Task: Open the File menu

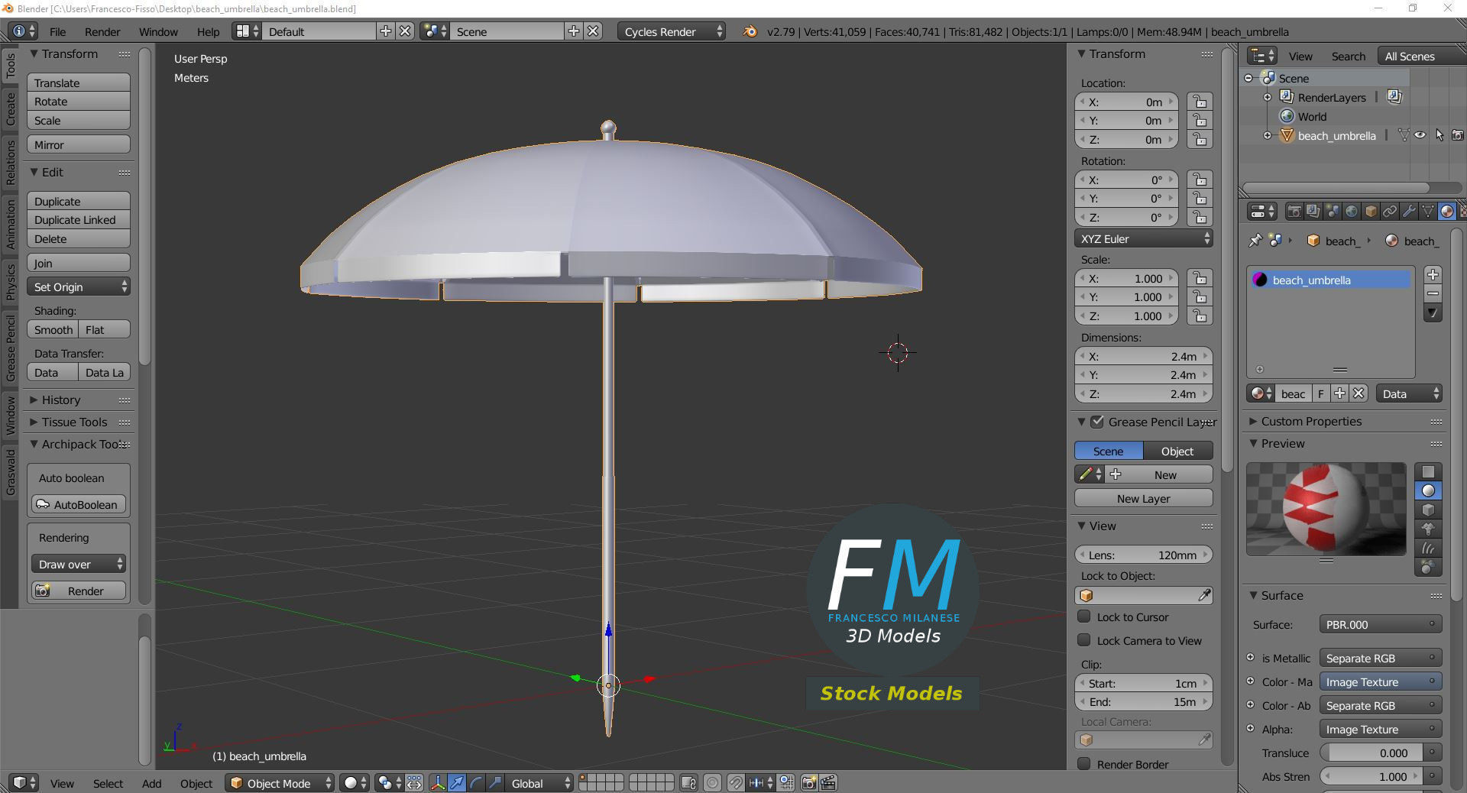Action: pos(57,31)
